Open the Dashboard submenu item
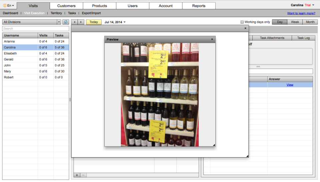Viewport: 320px width, 182px height. point(10,13)
